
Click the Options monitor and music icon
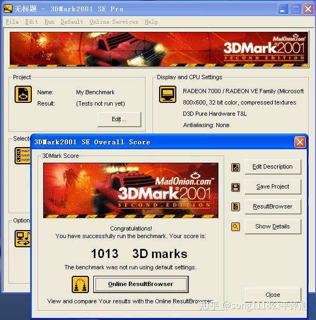[23, 239]
